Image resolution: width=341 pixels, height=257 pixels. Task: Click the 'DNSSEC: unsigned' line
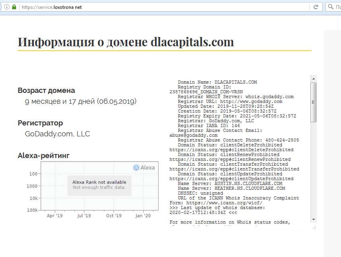[x=200, y=193]
